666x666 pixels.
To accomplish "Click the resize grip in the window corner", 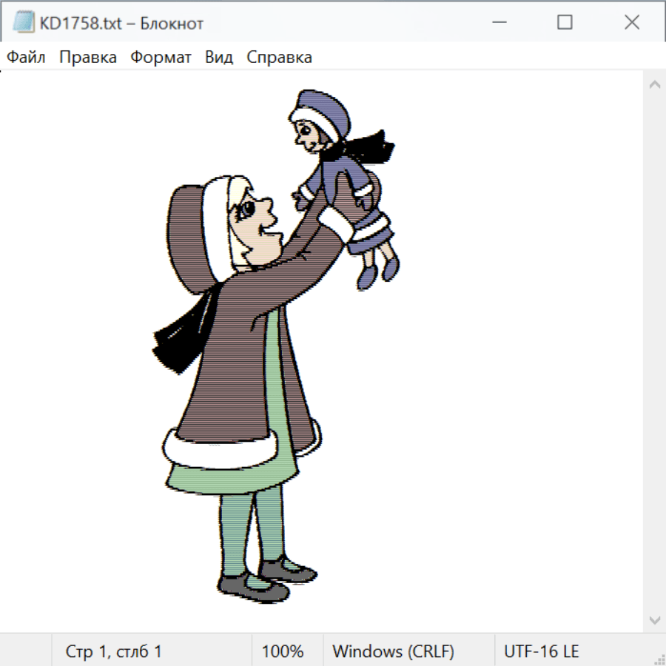I will point(659,659).
